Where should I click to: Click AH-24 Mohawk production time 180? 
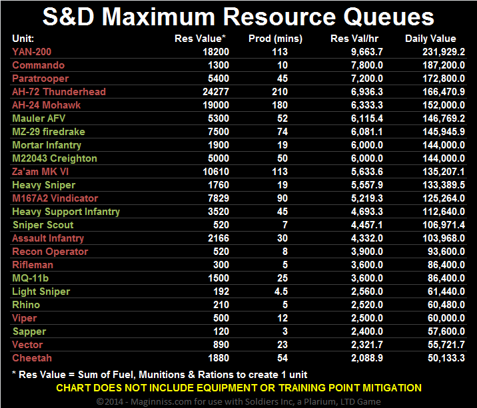click(280, 105)
